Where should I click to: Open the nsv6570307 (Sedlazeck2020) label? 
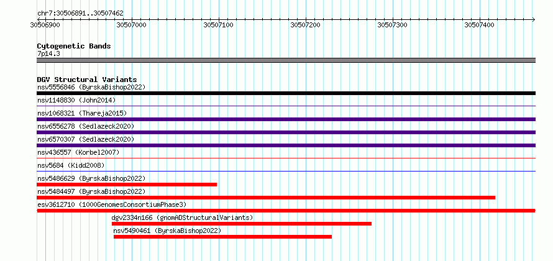point(86,139)
